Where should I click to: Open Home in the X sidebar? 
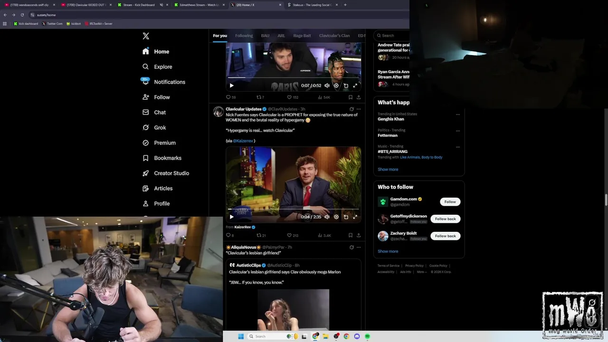[156, 51]
